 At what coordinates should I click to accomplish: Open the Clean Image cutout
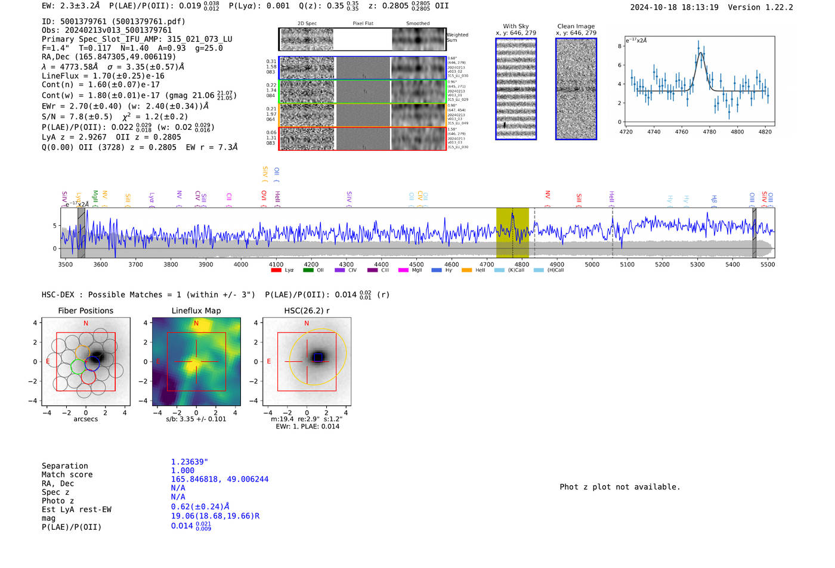pos(576,89)
